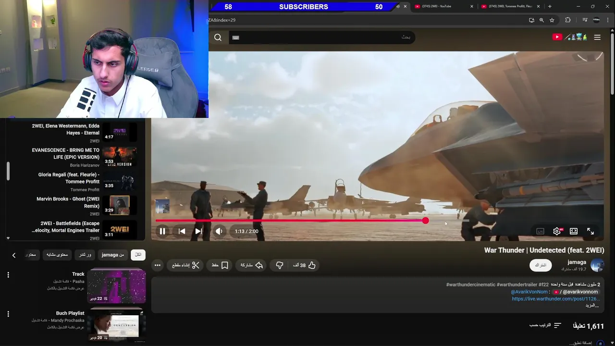Select the 'محتوى مشابه' filter chip
This screenshot has height=346, width=615.
[57, 255]
